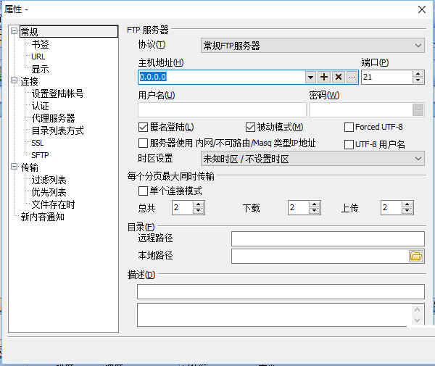435x366 pixels.
Task: Click the 远程路径 remote path field
Action: pyautogui.click(x=328, y=238)
